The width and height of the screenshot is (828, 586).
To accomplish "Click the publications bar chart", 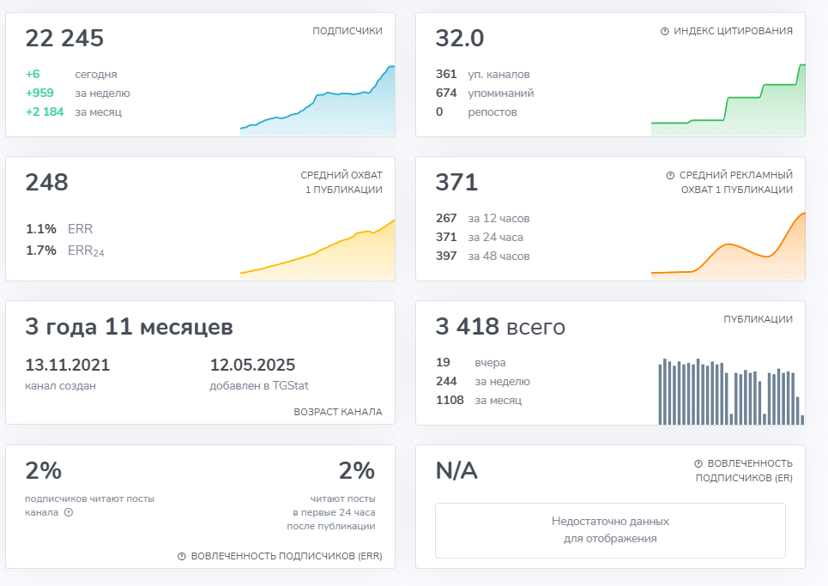I will (x=729, y=390).
